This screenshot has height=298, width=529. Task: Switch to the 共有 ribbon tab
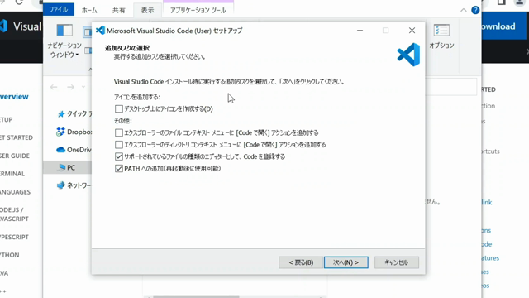tap(119, 11)
